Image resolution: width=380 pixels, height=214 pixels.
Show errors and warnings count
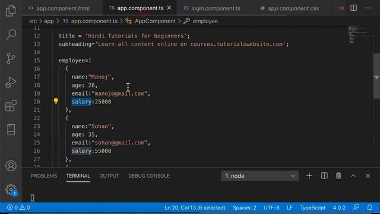18,207
